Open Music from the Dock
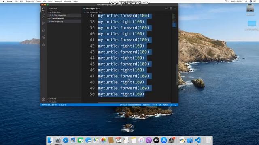259x145 pixels. click(x=141, y=140)
